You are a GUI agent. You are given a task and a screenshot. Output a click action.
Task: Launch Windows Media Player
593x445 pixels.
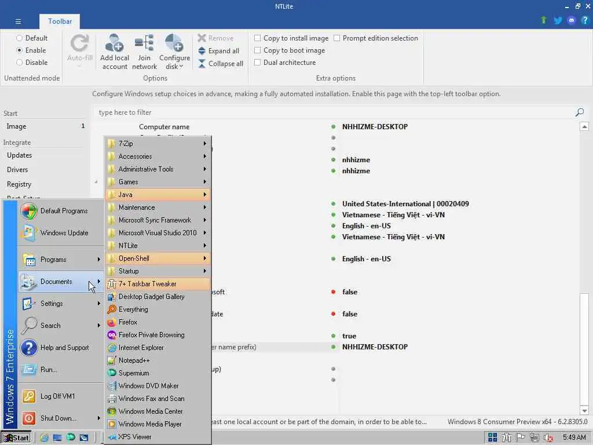click(158, 424)
